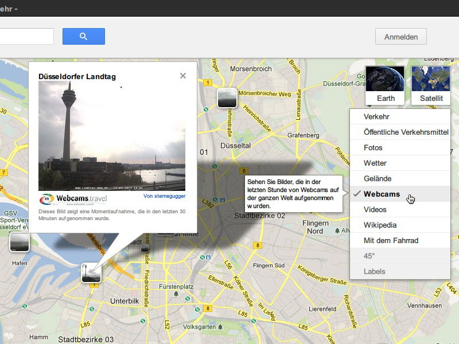Click the Morsenbroich map label
This screenshot has height=344, width=459.
[251, 69]
